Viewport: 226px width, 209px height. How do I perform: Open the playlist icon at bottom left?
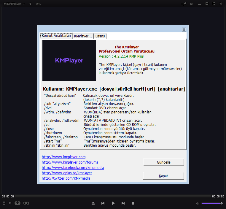(x=4, y=203)
